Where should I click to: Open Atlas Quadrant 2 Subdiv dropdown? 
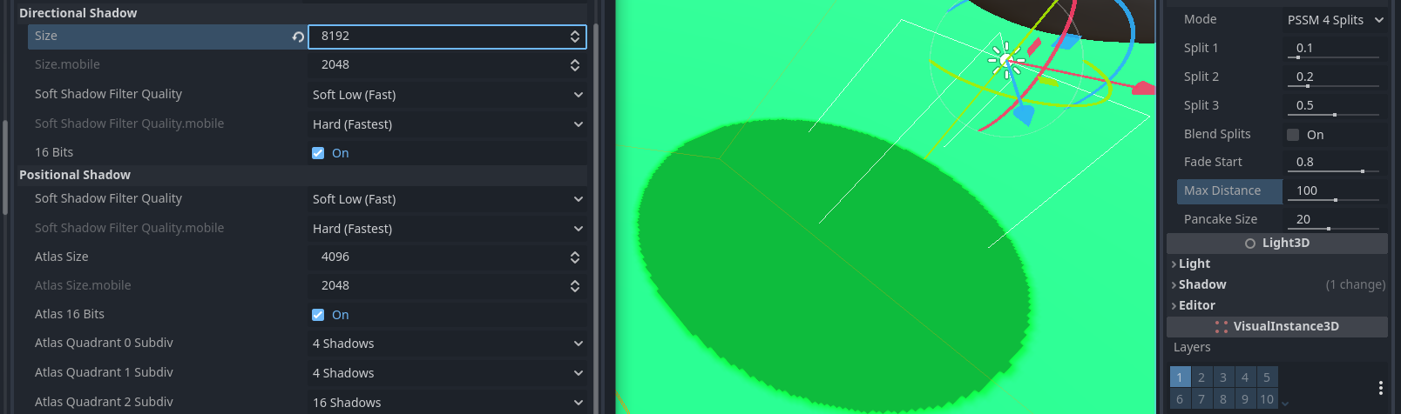pos(447,403)
